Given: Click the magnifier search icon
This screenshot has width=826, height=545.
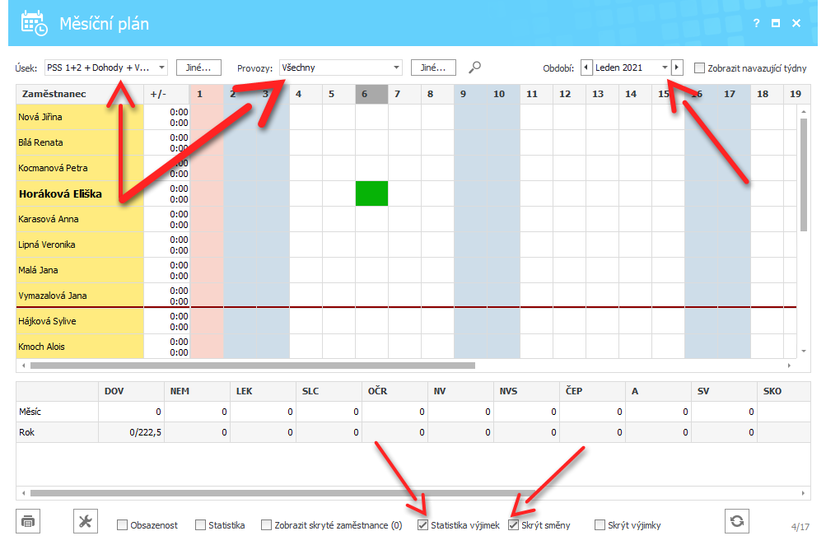Looking at the screenshot, I should [474, 68].
